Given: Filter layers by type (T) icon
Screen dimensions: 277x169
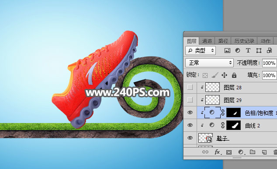Looking at the screenshot, I should (248, 51).
